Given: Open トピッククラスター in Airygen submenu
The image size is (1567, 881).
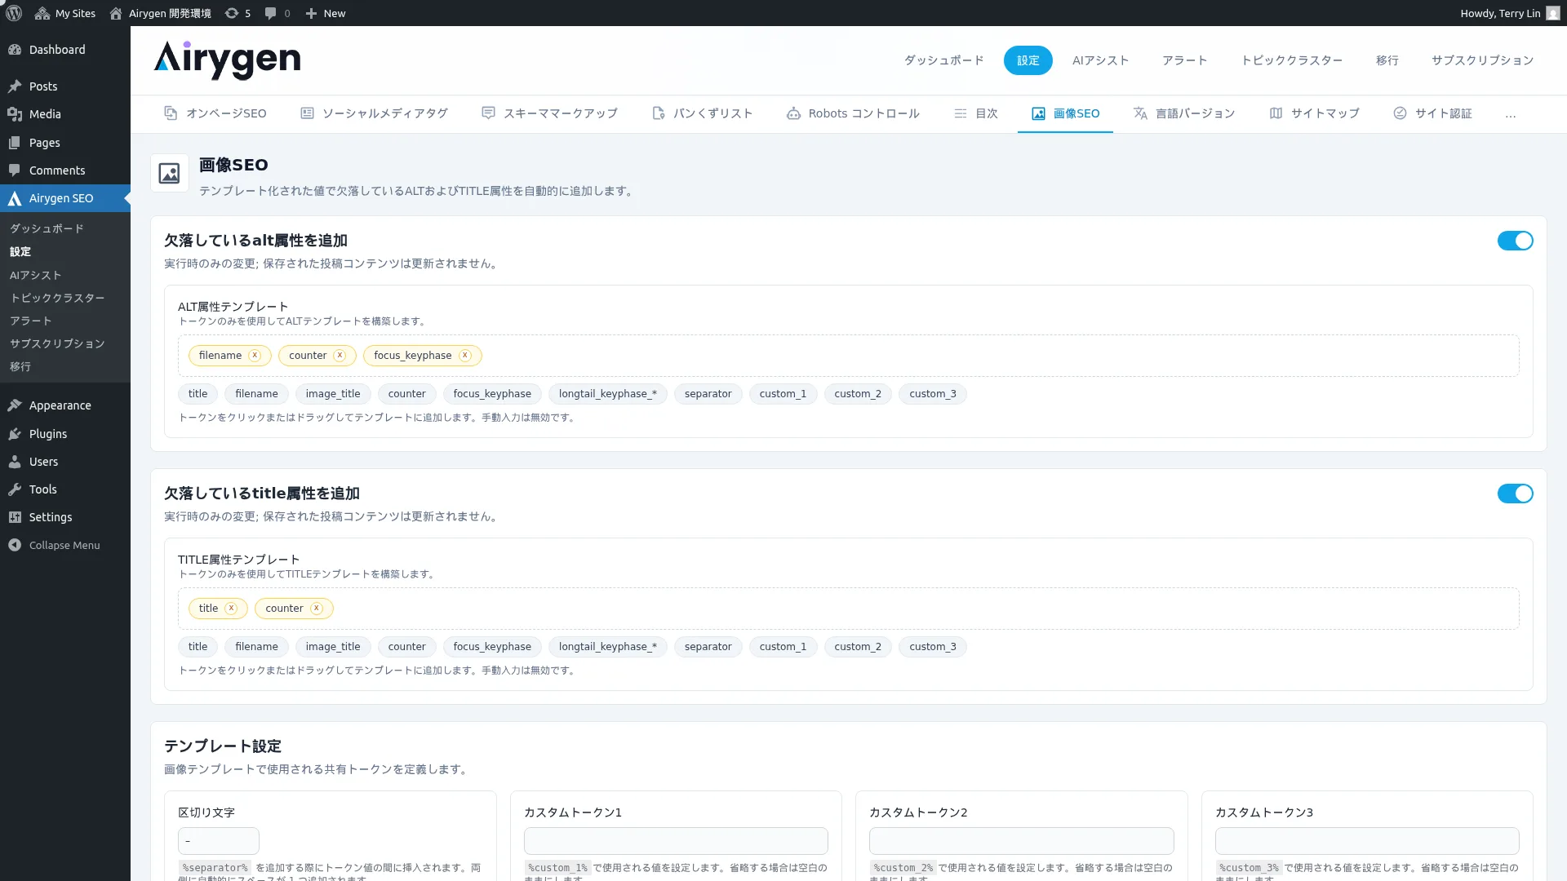Looking at the screenshot, I should coord(57,298).
